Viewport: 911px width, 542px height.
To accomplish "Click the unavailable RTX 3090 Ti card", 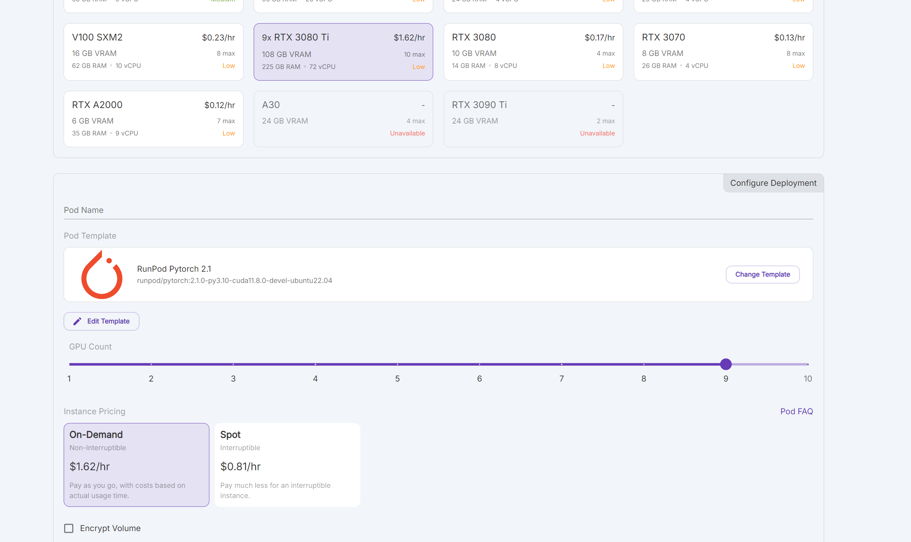I will [533, 119].
